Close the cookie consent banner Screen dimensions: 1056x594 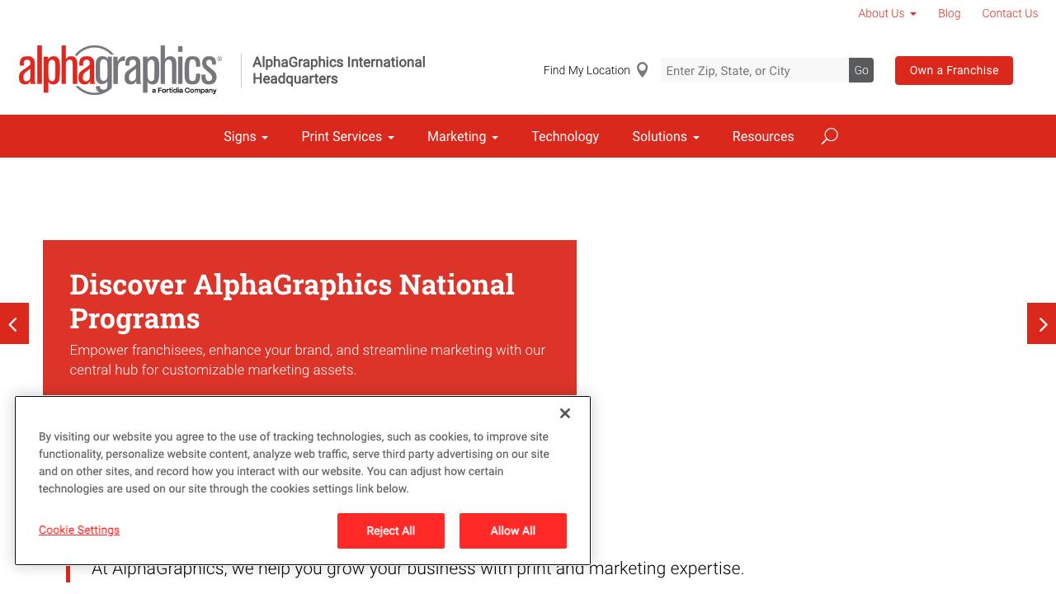(565, 413)
